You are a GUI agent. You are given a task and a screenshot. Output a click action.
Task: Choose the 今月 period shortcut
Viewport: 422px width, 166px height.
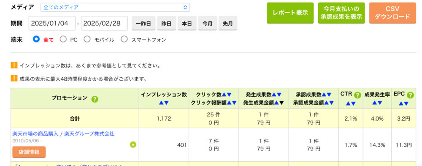(207, 24)
